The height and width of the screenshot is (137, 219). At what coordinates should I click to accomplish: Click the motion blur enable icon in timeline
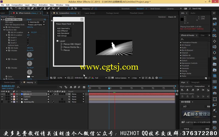click(79, 87)
